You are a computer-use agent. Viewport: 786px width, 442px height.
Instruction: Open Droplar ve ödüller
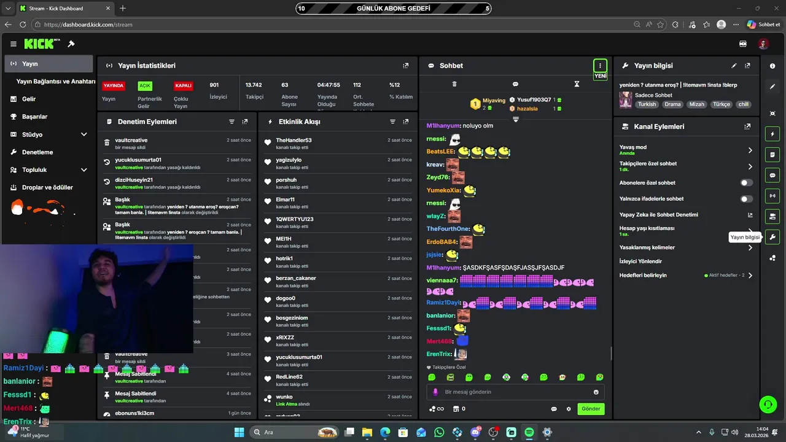[x=49, y=187]
